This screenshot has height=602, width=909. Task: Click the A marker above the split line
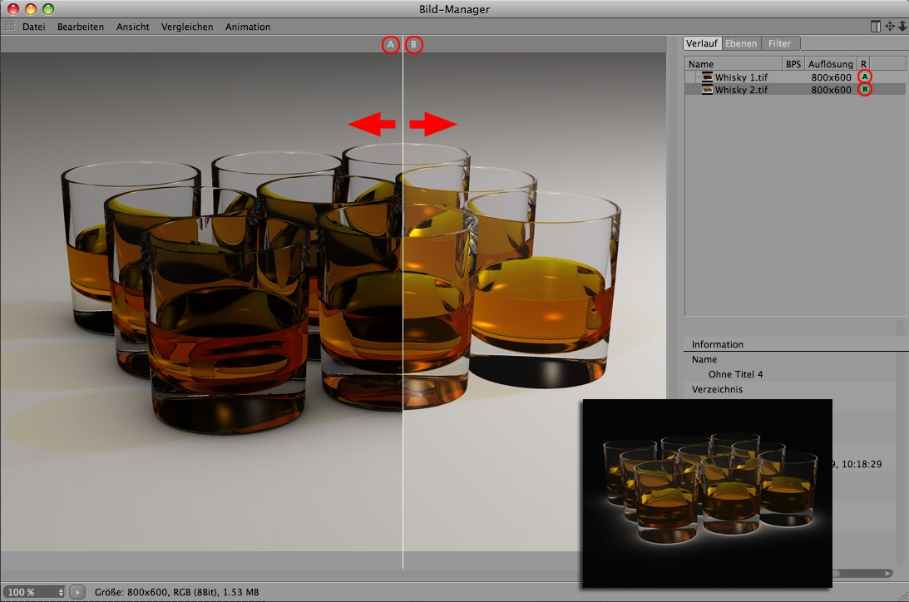(x=391, y=45)
